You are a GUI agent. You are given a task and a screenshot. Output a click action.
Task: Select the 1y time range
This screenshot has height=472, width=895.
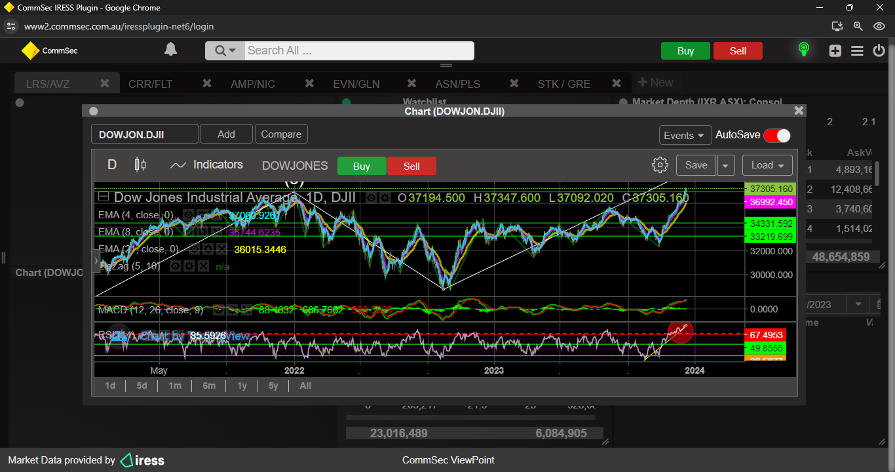click(x=242, y=385)
